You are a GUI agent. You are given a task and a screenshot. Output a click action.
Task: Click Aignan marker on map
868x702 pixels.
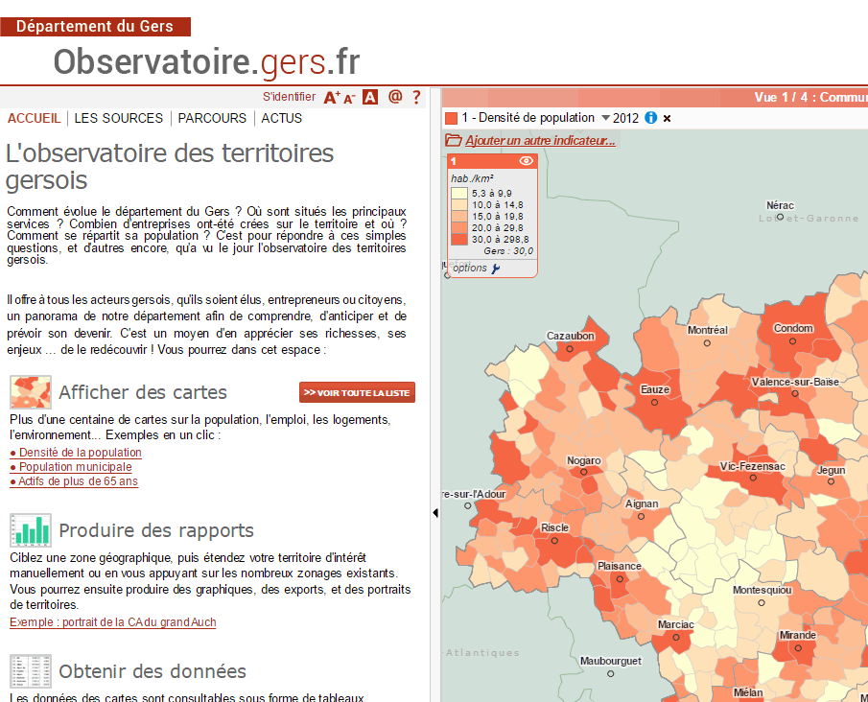click(641, 517)
